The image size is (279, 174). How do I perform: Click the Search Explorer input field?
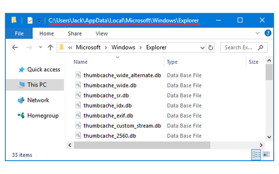[x=243, y=47]
